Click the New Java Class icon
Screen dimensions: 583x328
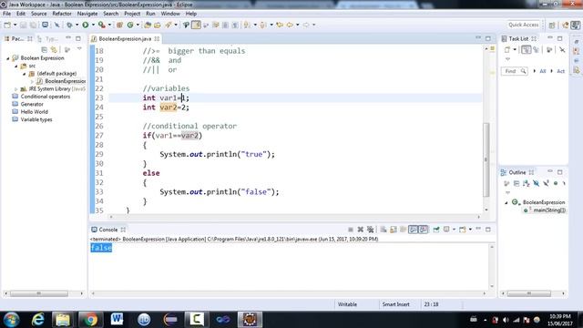point(130,25)
